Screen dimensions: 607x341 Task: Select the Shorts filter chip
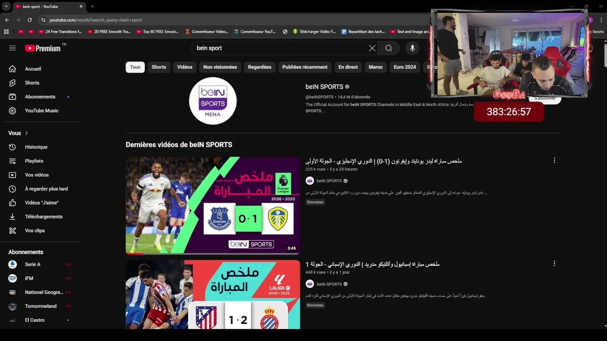tap(159, 67)
